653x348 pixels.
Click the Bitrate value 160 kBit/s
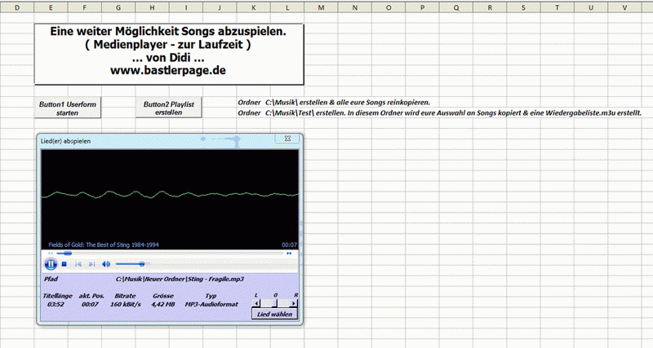point(126,304)
